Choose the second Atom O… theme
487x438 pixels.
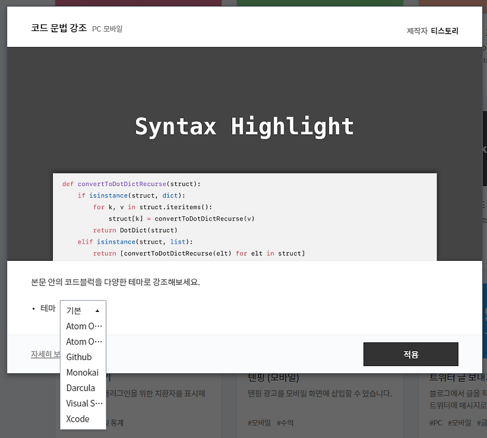[x=84, y=342]
